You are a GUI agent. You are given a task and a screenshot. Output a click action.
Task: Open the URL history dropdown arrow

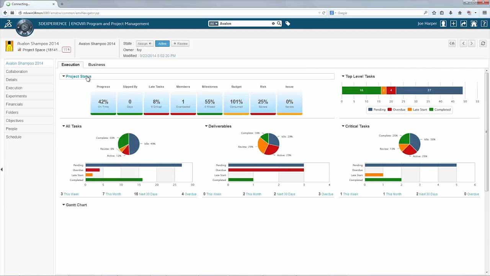pos(319,13)
